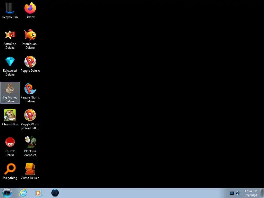Launch Internet Explorer from the taskbar

23,193
